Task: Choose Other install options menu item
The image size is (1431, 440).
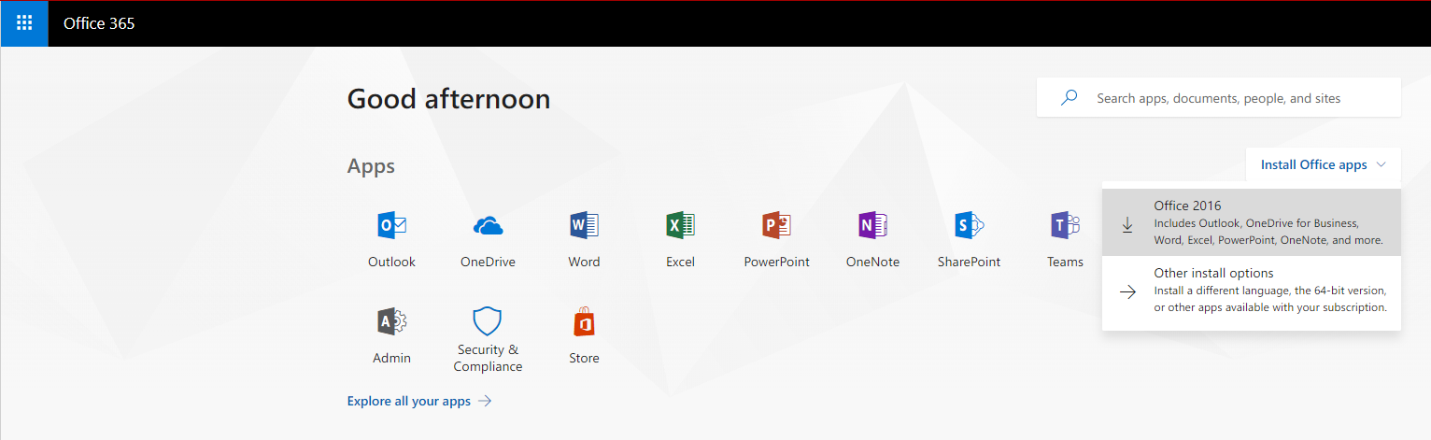Action: pos(1251,290)
